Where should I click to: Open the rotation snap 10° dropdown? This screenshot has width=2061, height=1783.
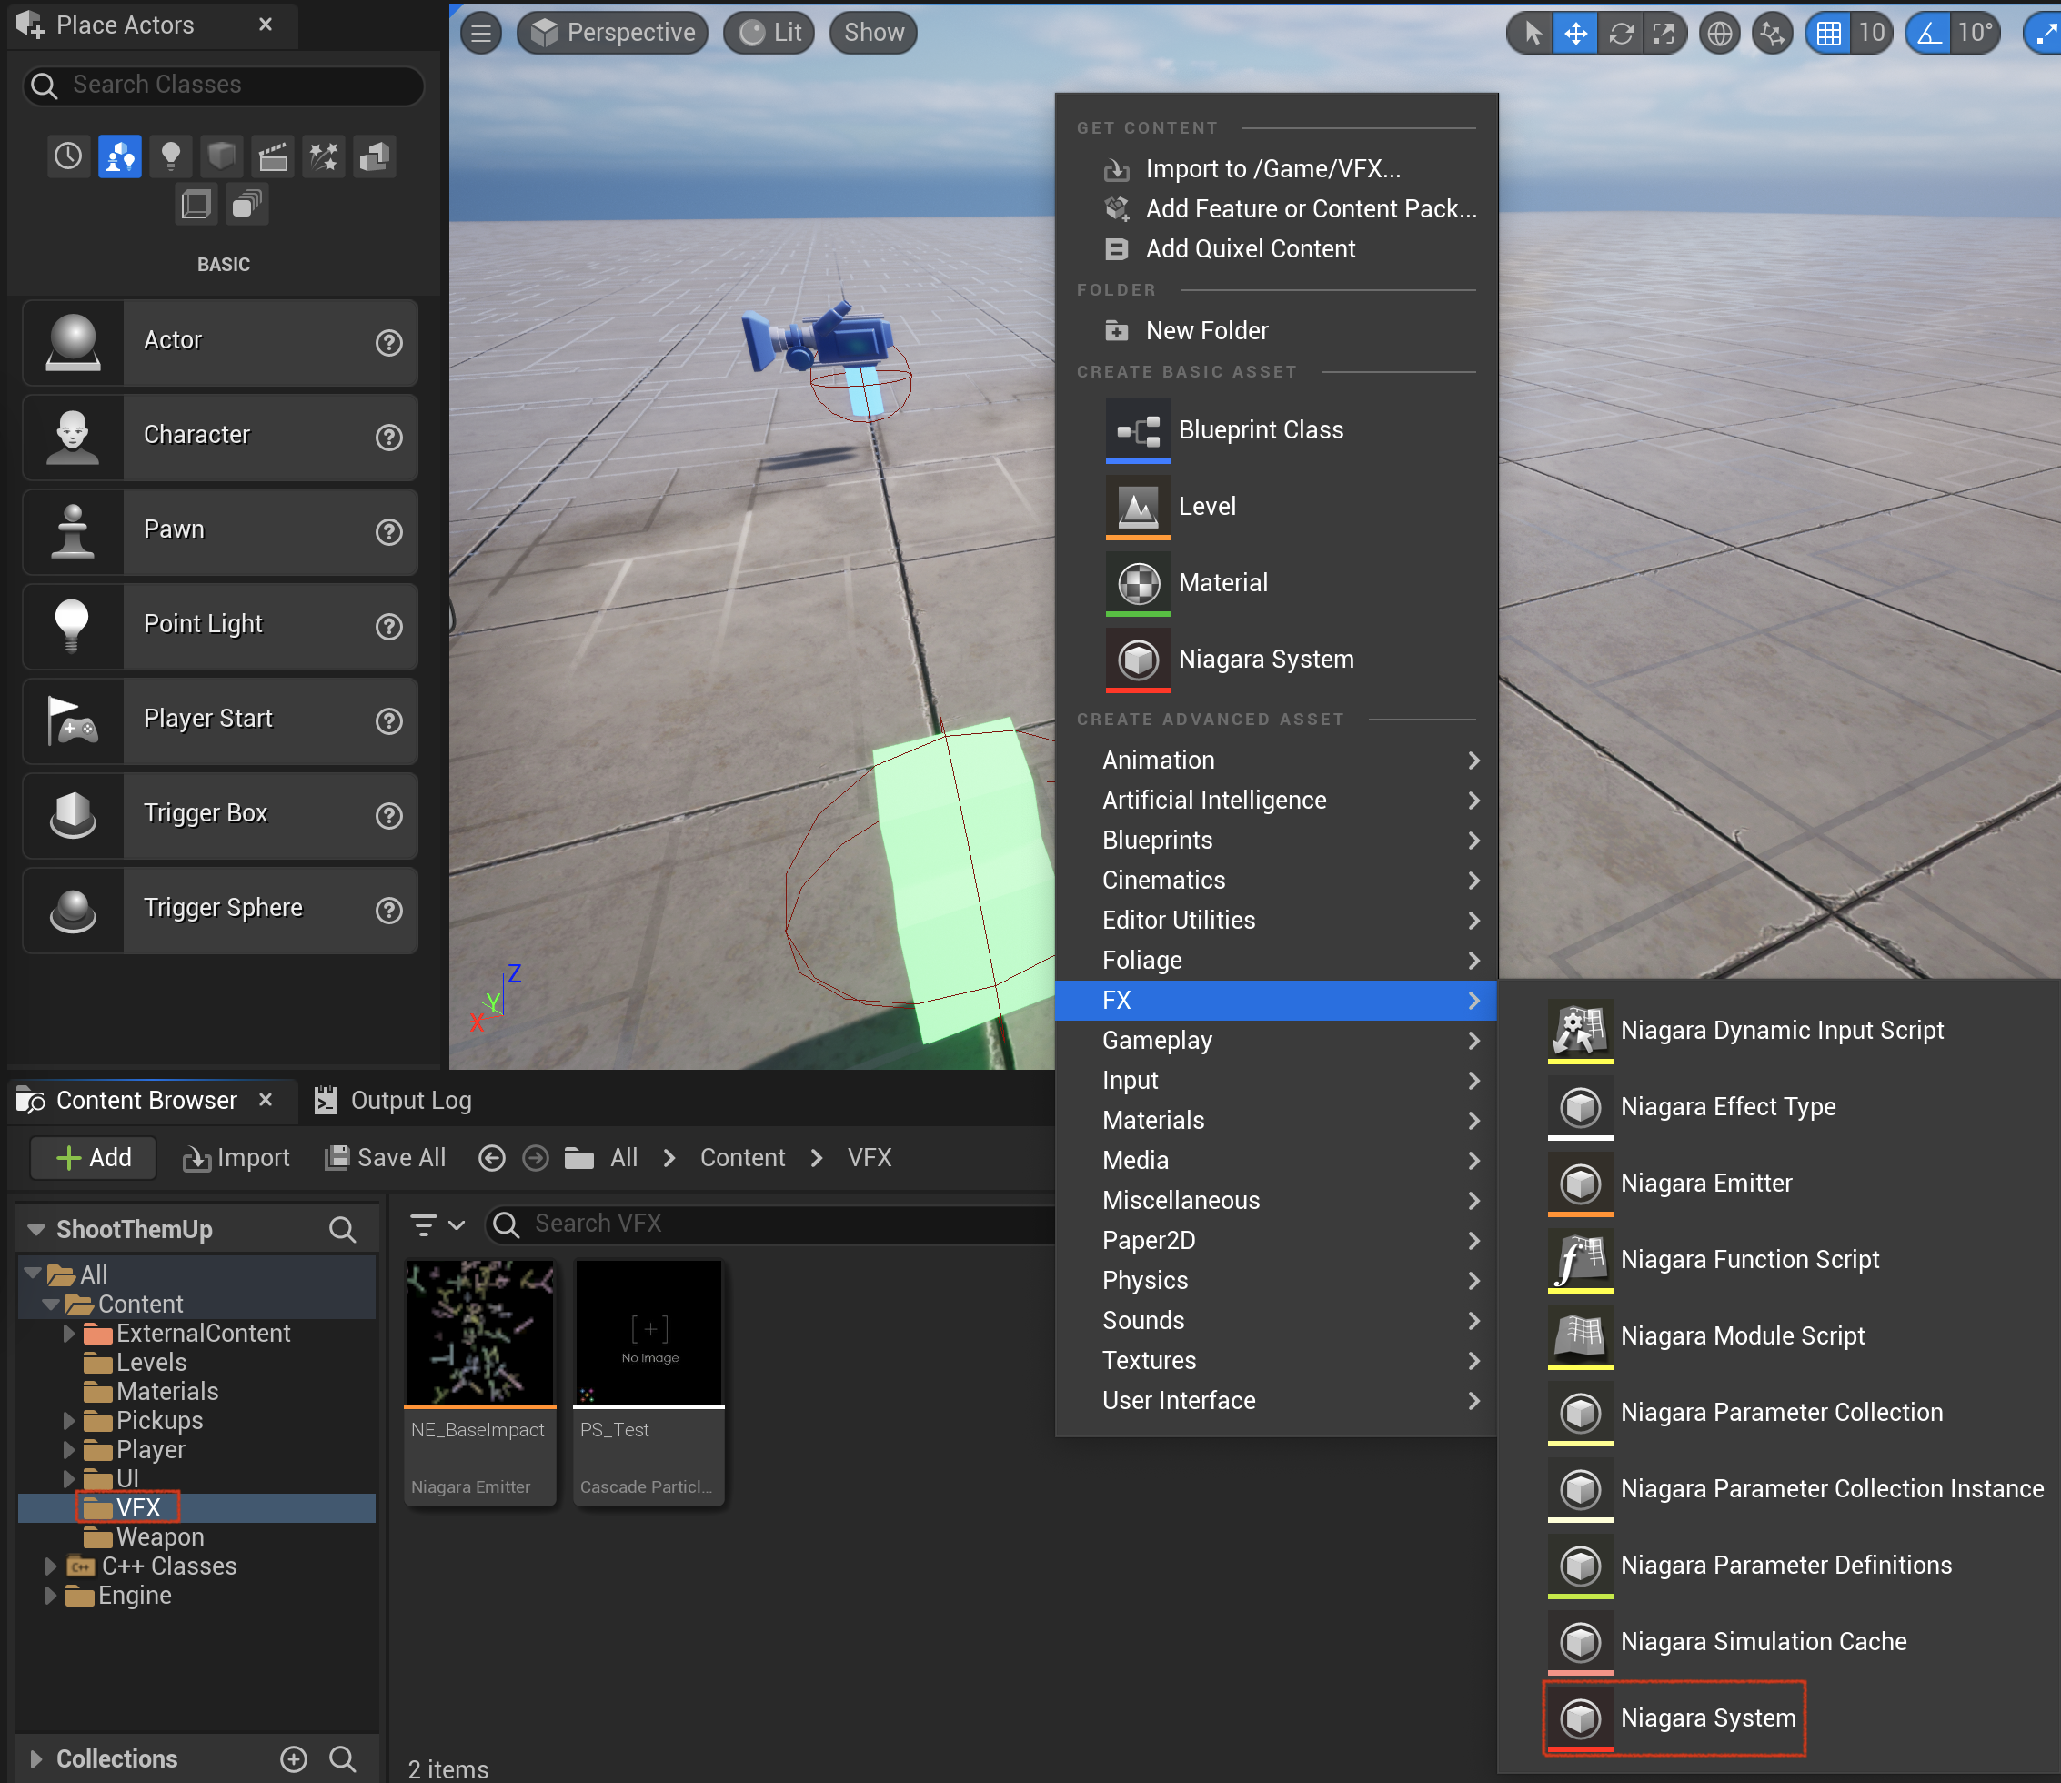tap(1976, 34)
